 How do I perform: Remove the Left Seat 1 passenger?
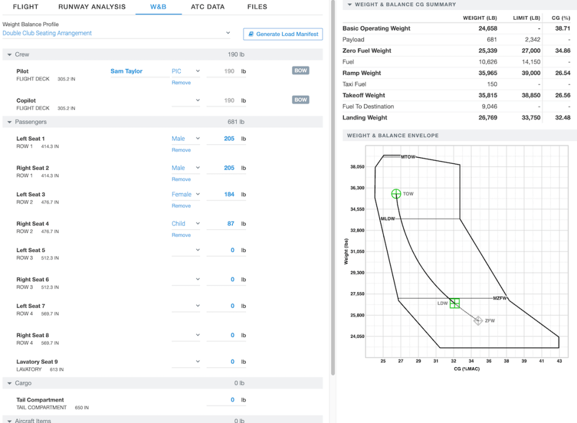coord(180,150)
